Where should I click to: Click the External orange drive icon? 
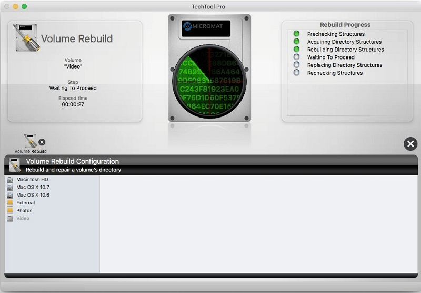[10, 203]
